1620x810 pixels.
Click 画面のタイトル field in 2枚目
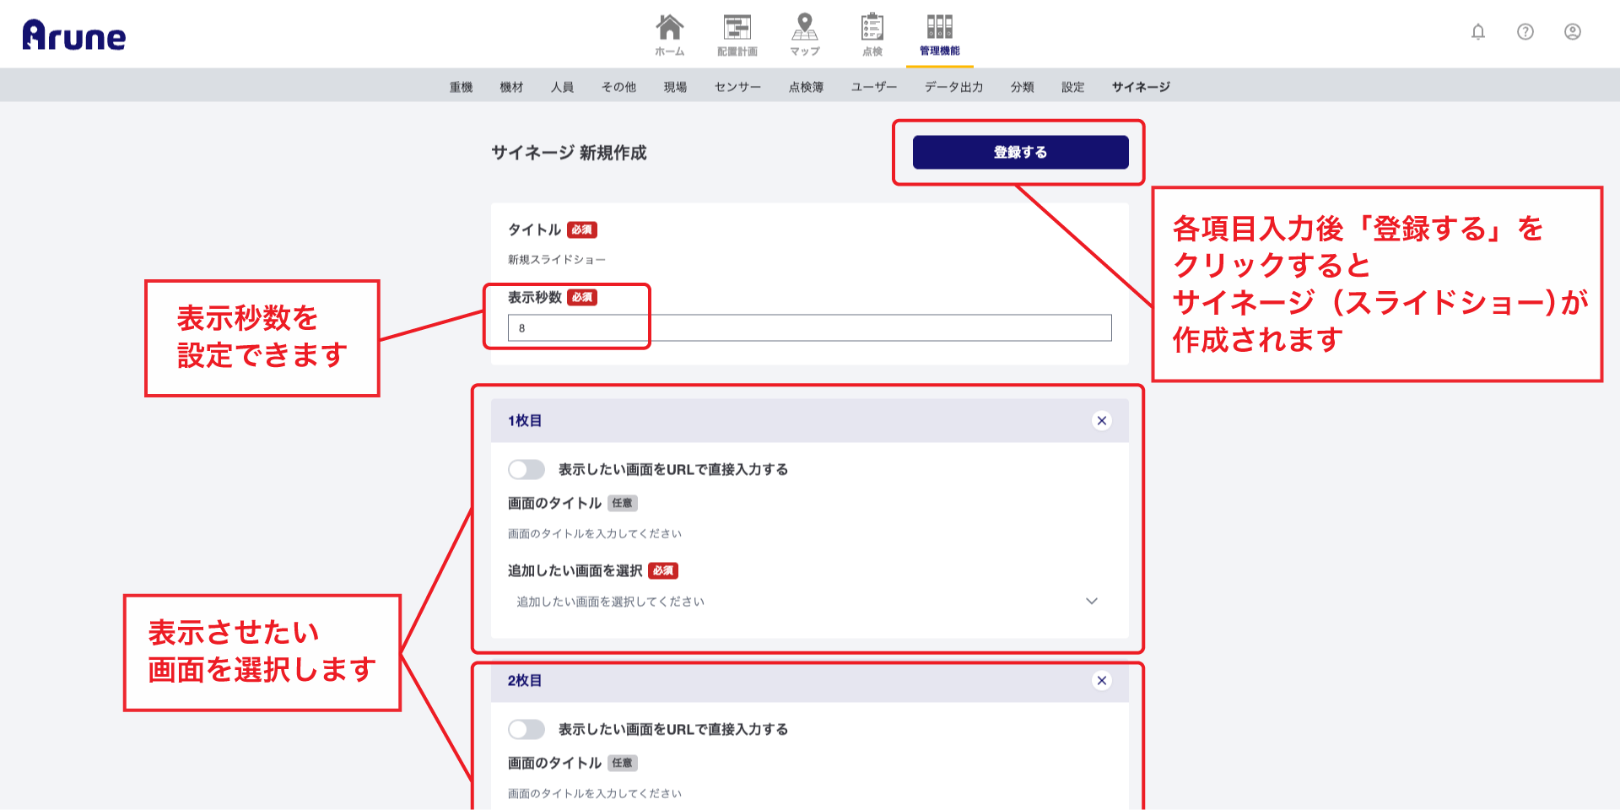tap(809, 794)
